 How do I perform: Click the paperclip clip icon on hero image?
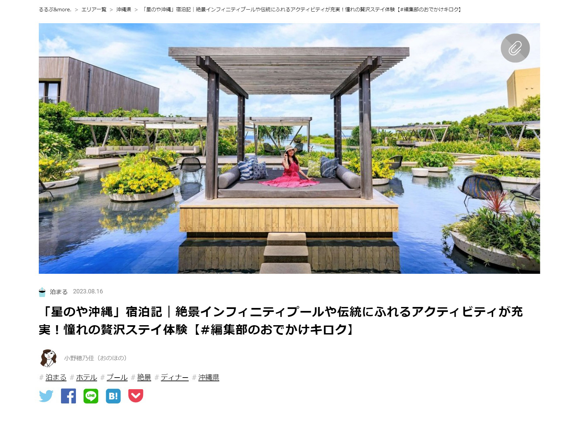515,48
